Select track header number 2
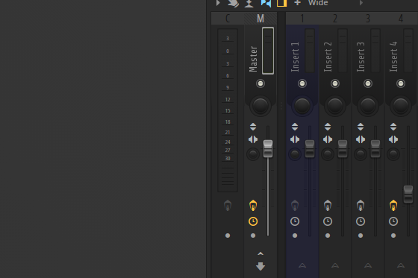 335,19
